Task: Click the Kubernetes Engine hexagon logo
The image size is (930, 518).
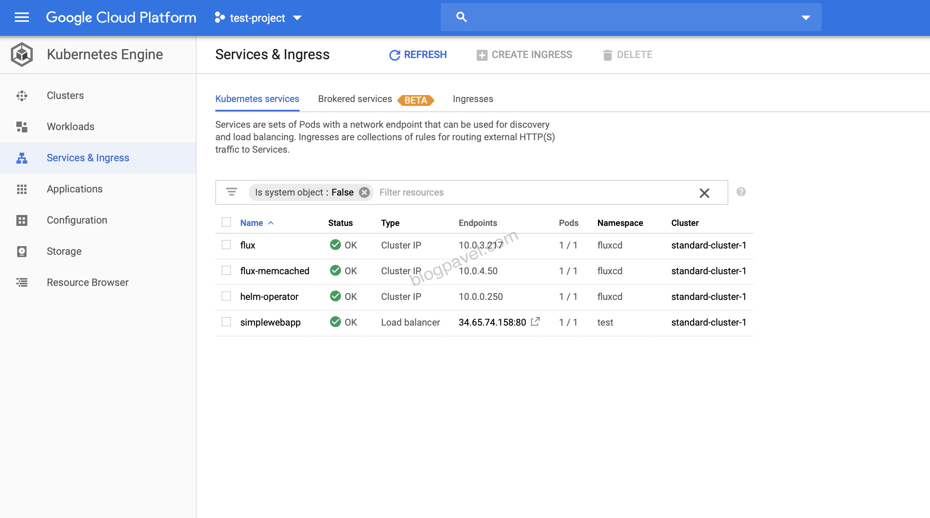Action: tap(22, 55)
